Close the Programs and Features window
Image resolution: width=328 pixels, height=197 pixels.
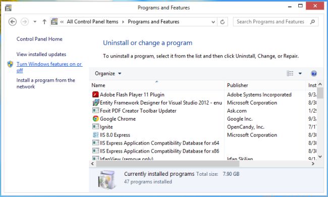[315, 6]
